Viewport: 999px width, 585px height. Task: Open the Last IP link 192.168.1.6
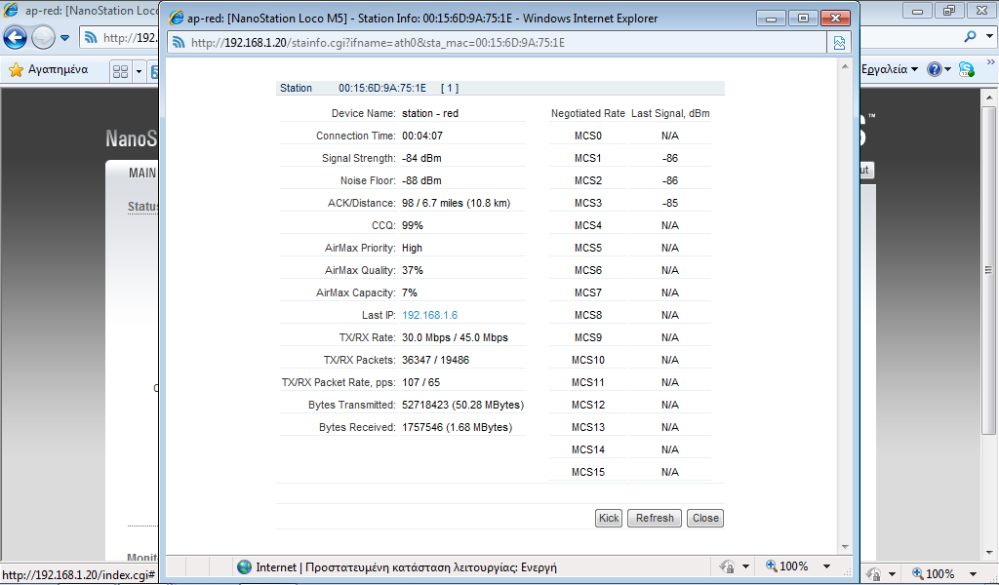(x=429, y=315)
